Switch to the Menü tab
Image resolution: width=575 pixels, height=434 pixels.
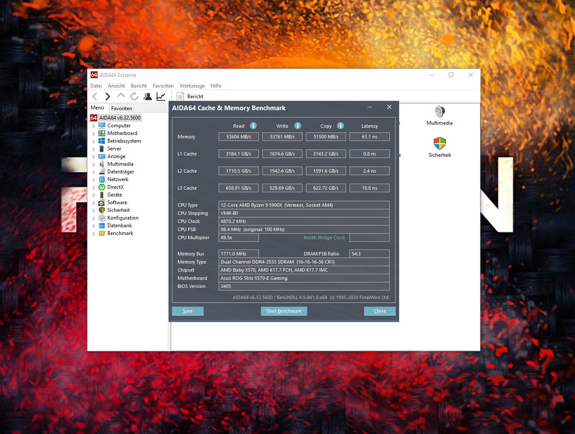coord(98,108)
